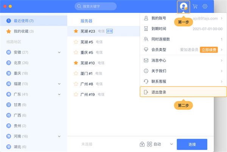Select the 湖北 (6) region
The image size is (227, 152).
(33, 147)
